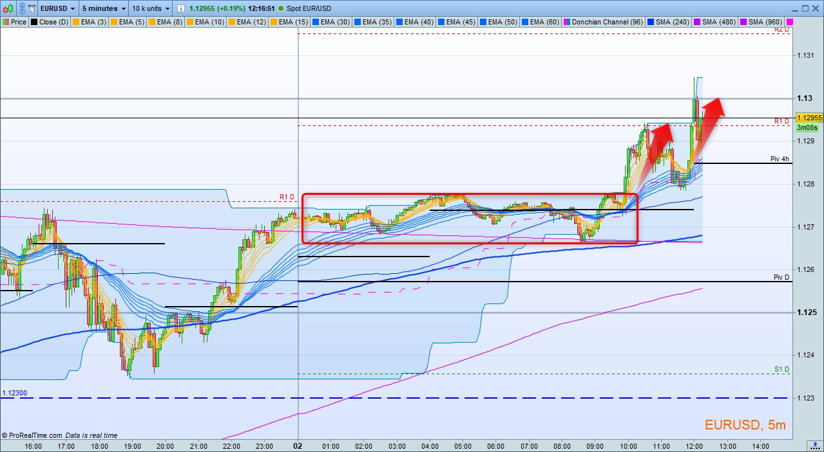Screen dimensions: 824x452
Task: Click the Spot EUR/USD label
Action: (x=309, y=8)
